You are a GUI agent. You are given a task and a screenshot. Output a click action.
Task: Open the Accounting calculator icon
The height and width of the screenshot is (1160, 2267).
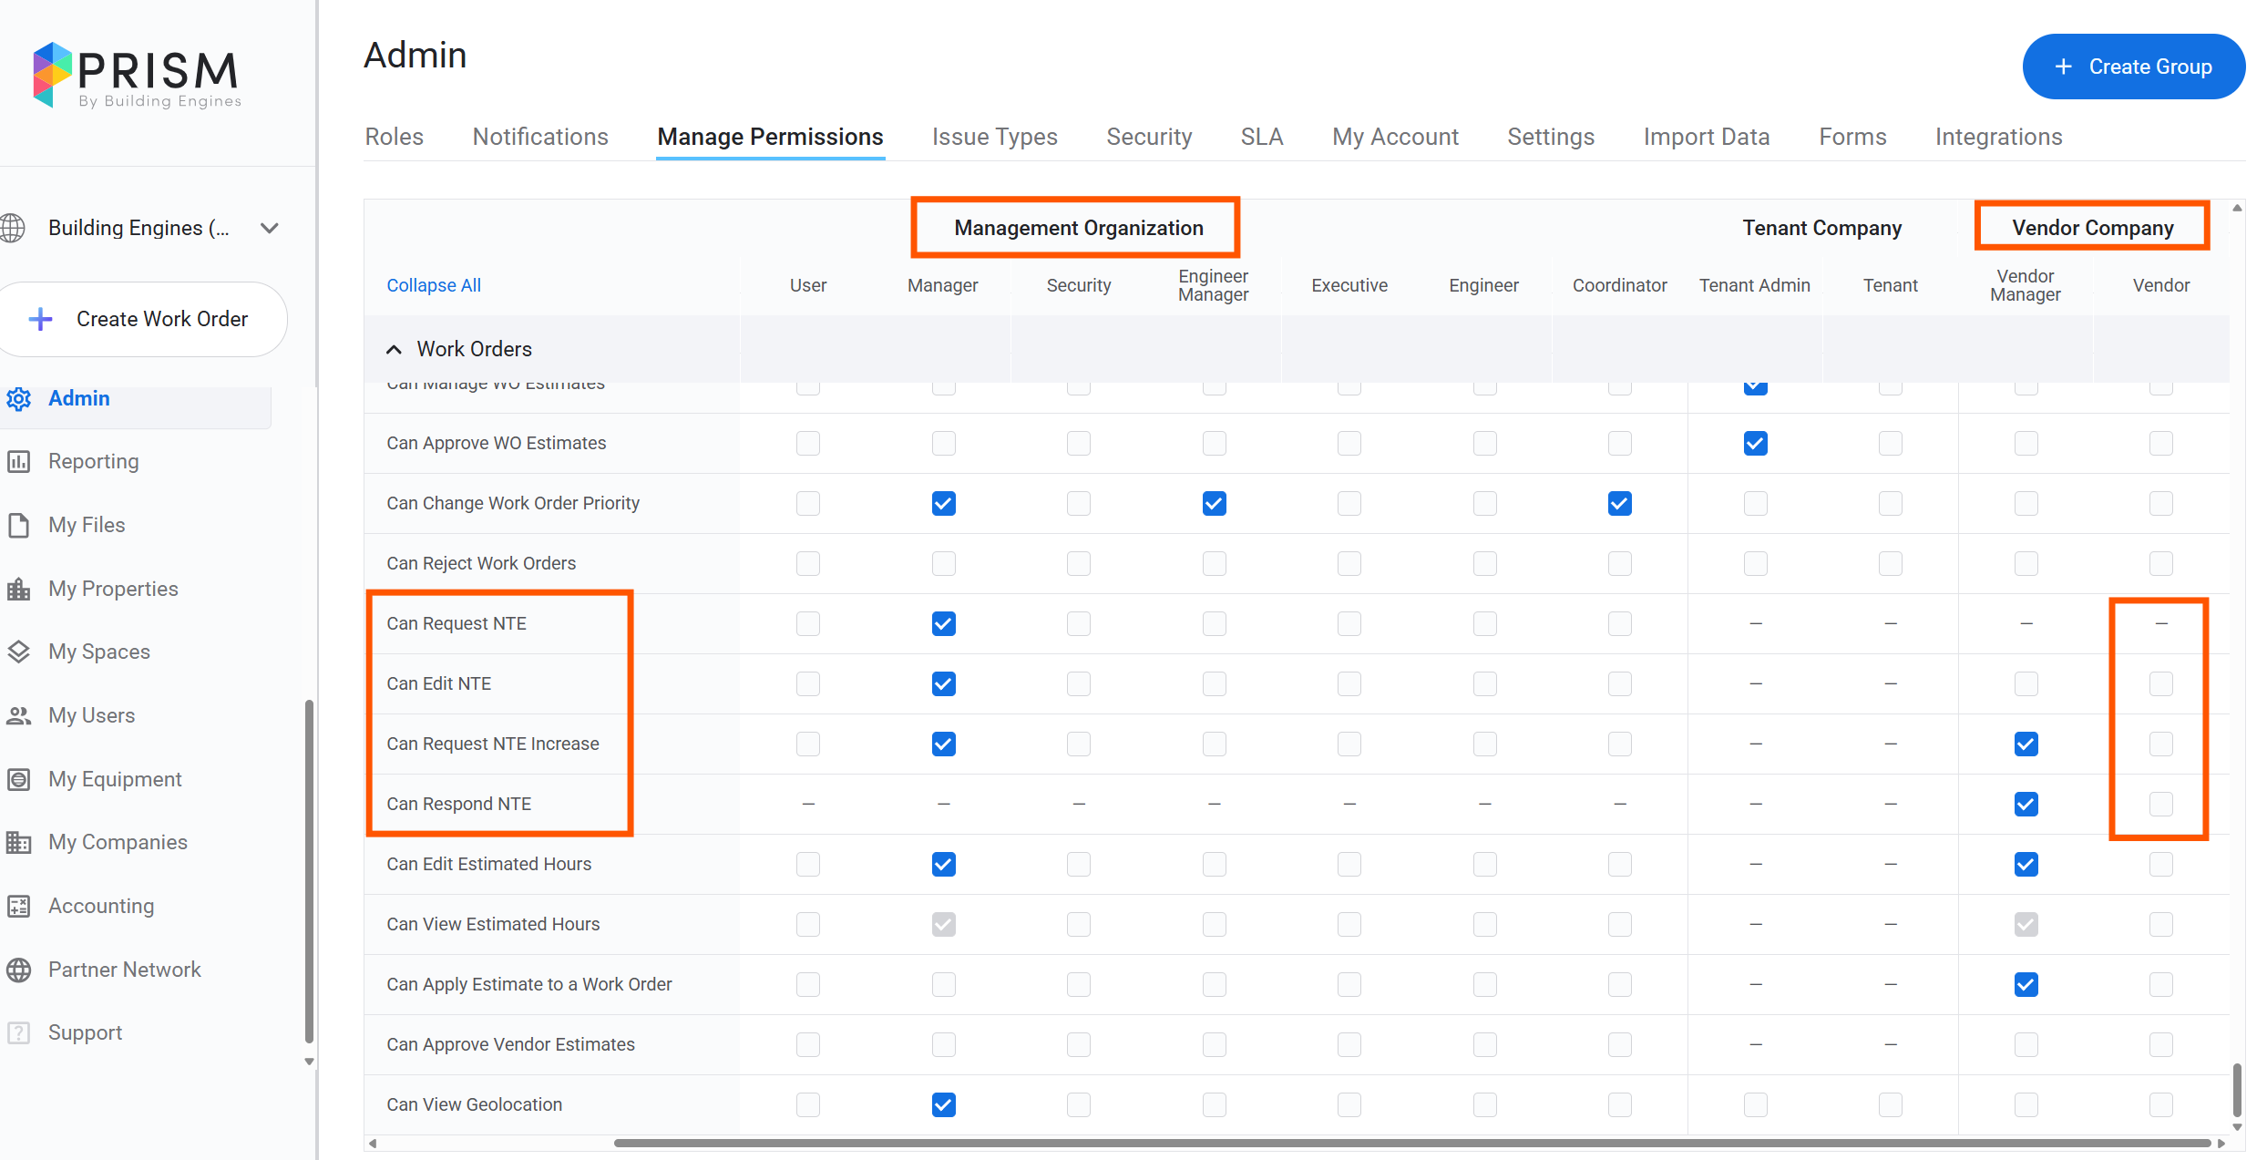click(19, 906)
